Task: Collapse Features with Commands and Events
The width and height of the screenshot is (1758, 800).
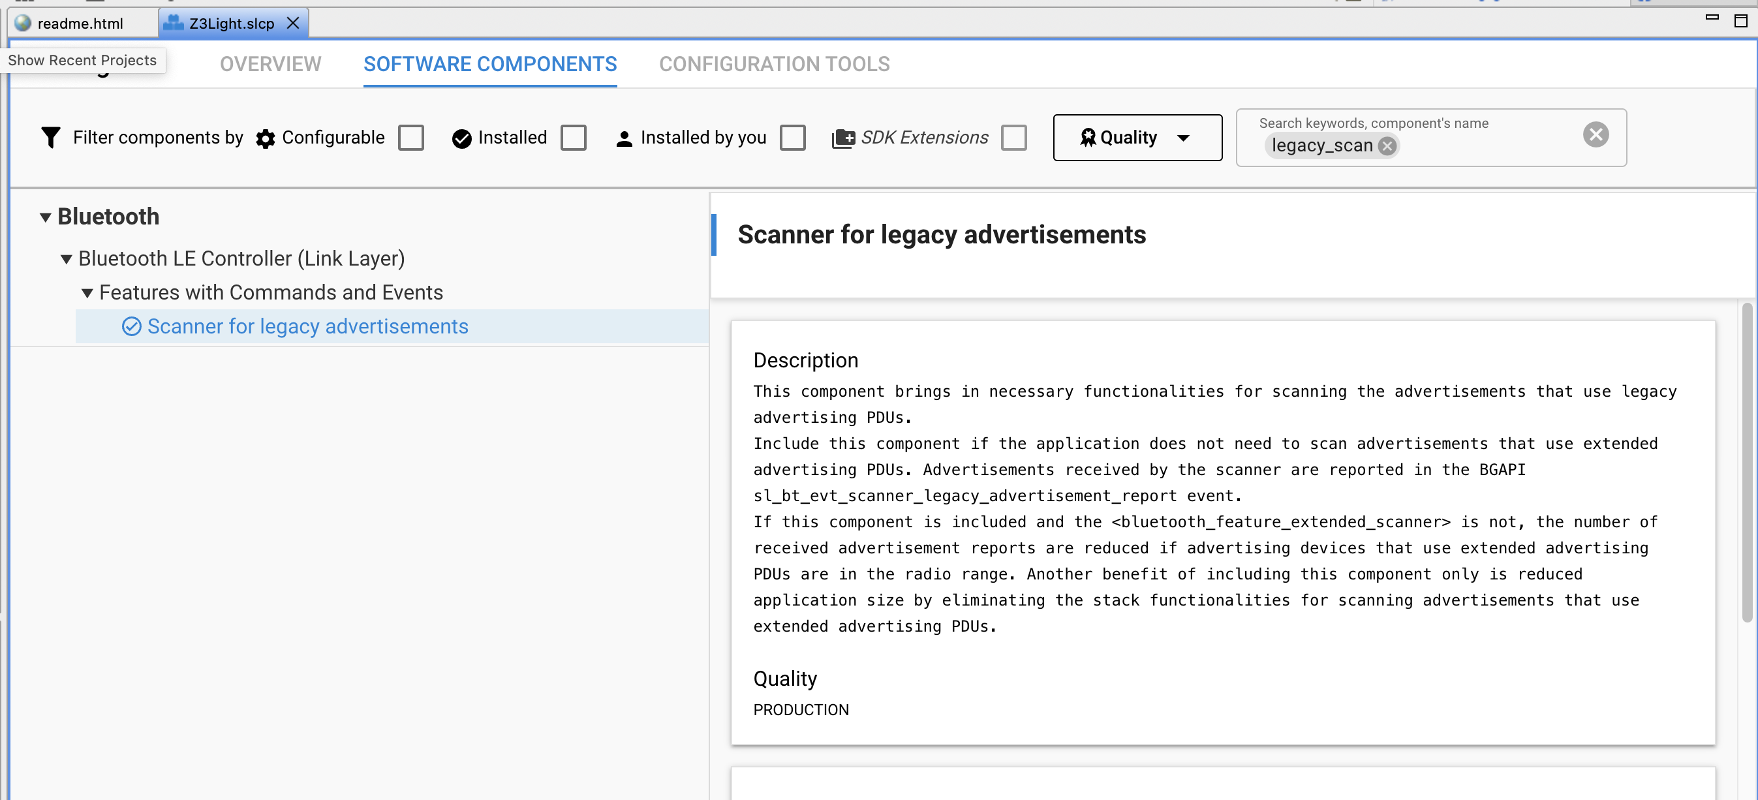Action: tap(87, 293)
